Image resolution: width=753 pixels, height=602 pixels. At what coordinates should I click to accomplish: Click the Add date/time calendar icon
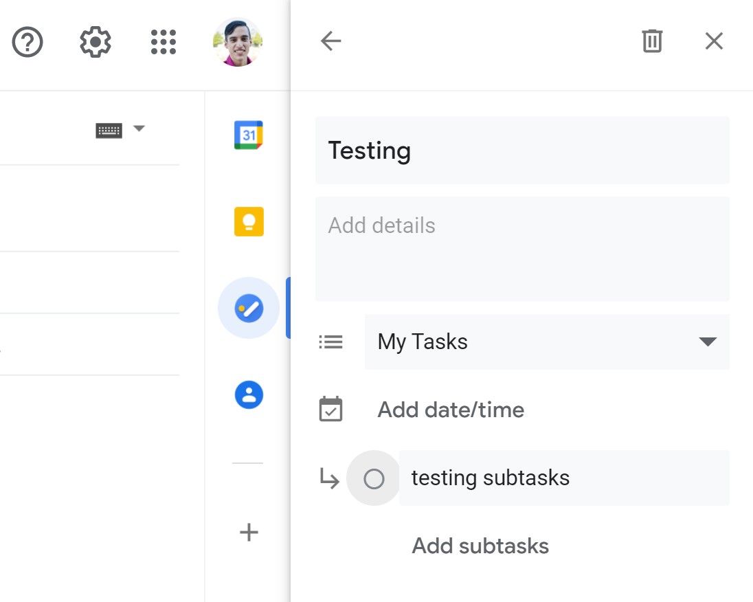330,409
